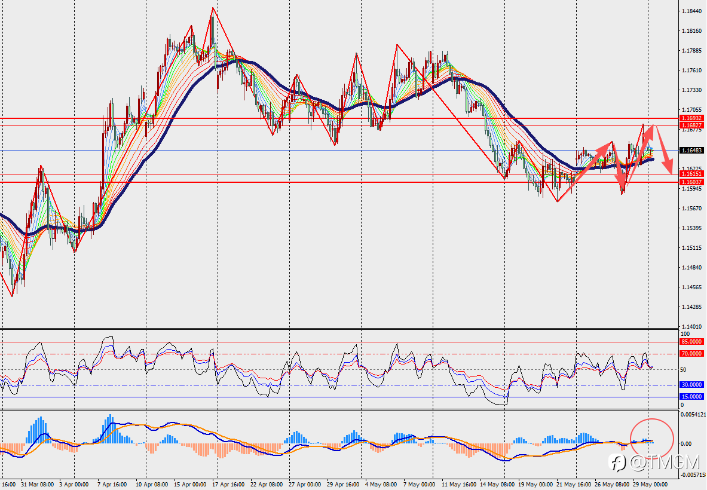Click the 0.0054121 MACD scale value

(693, 414)
